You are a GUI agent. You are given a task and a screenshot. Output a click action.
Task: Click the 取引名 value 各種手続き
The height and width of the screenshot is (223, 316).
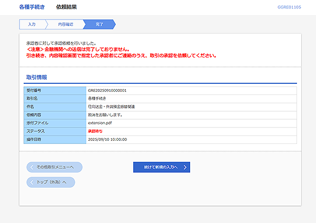coord(97,99)
